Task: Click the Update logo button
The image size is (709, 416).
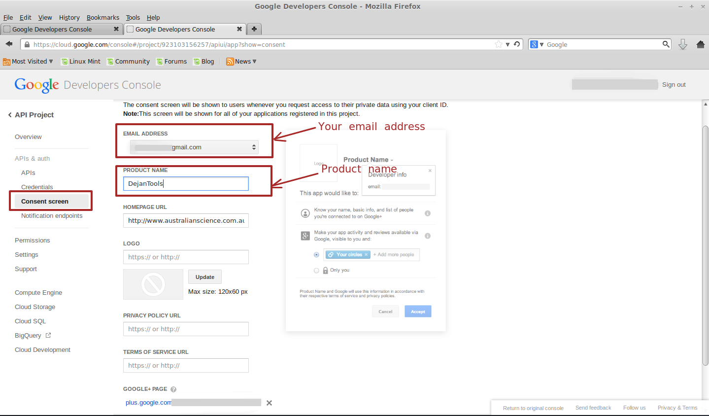Action: tap(205, 277)
